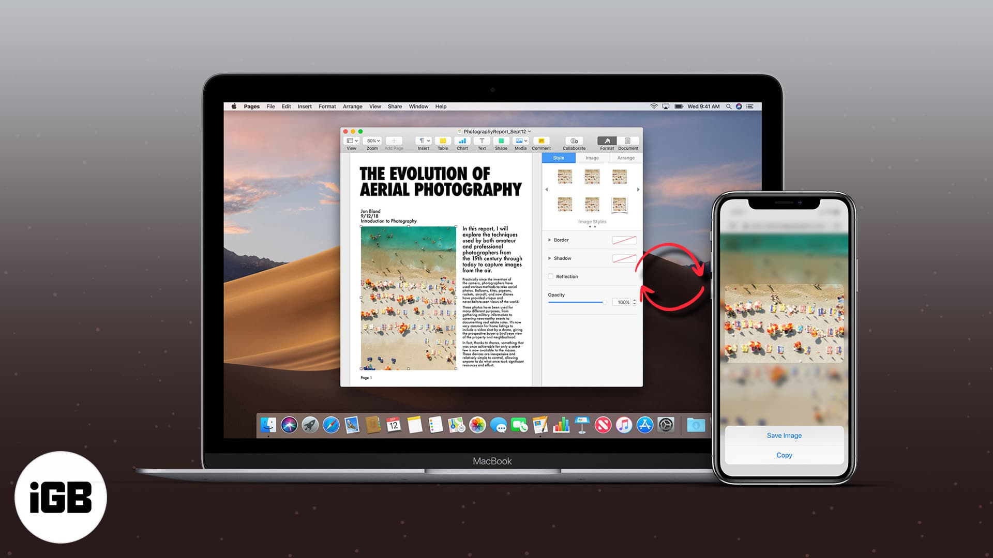This screenshot has width=993, height=558.
Task: Open Spotlight search magnifier icon
Action: click(728, 106)
